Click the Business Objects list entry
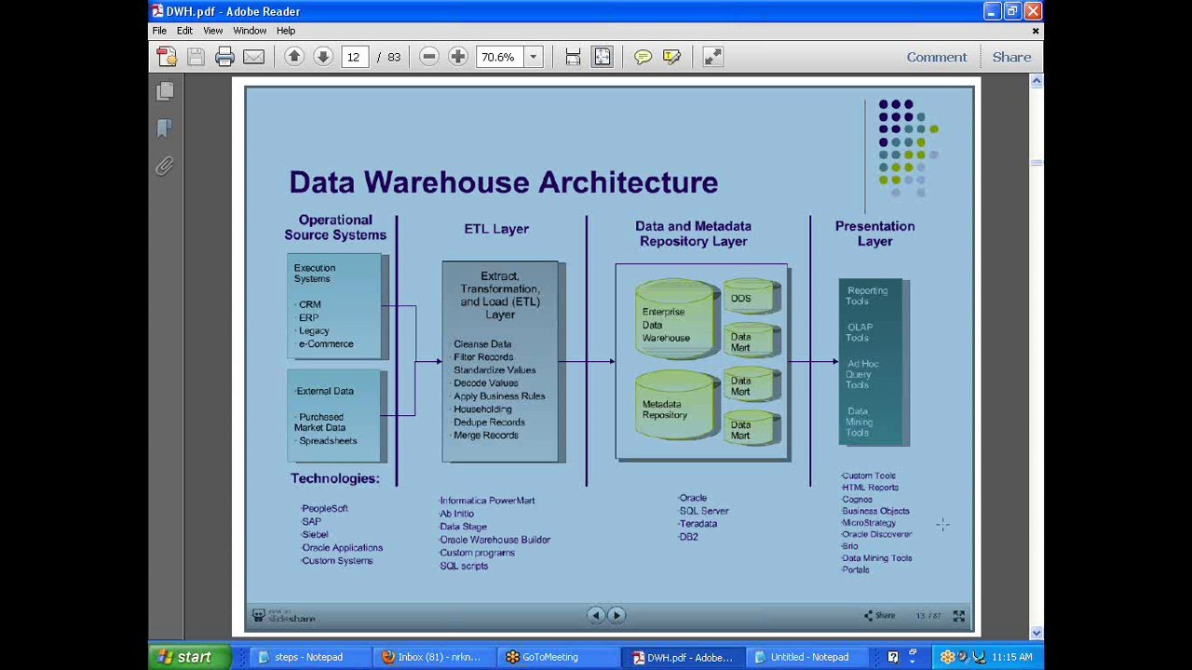The width and height of the screenshot is (1192, 670). pos(875,511)
